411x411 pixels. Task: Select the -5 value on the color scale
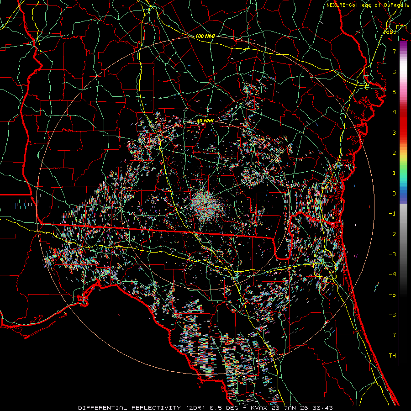tap(392, 295)
